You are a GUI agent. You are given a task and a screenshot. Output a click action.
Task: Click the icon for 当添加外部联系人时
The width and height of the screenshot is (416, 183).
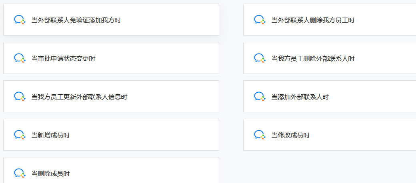260,97
